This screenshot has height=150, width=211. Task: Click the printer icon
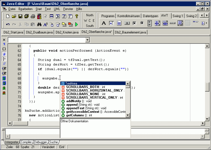(x=33, y=16)
